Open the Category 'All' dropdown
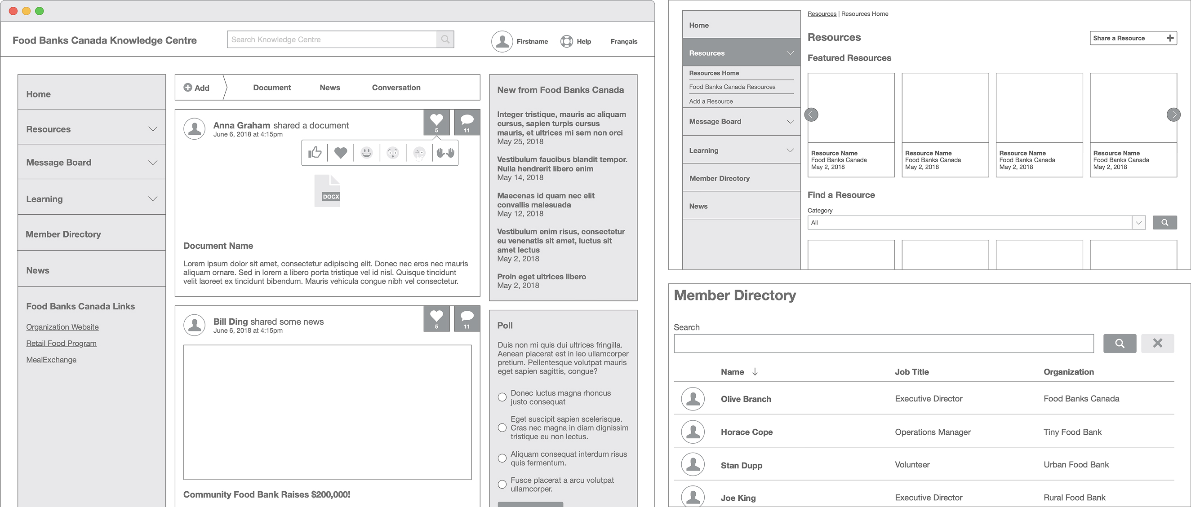This screenshot has width=1191, height=507. [x=1138, y=223]
